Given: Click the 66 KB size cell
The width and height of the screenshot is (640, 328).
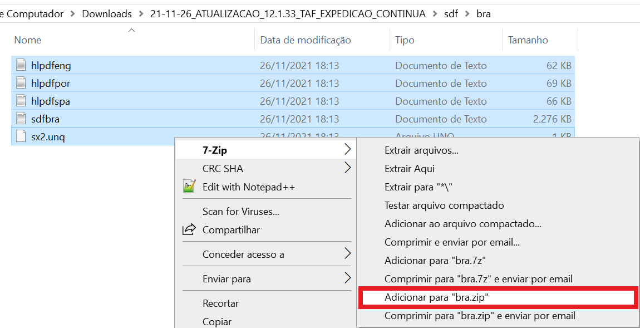Looking at the screenshot, I should [x=559, y=101].
